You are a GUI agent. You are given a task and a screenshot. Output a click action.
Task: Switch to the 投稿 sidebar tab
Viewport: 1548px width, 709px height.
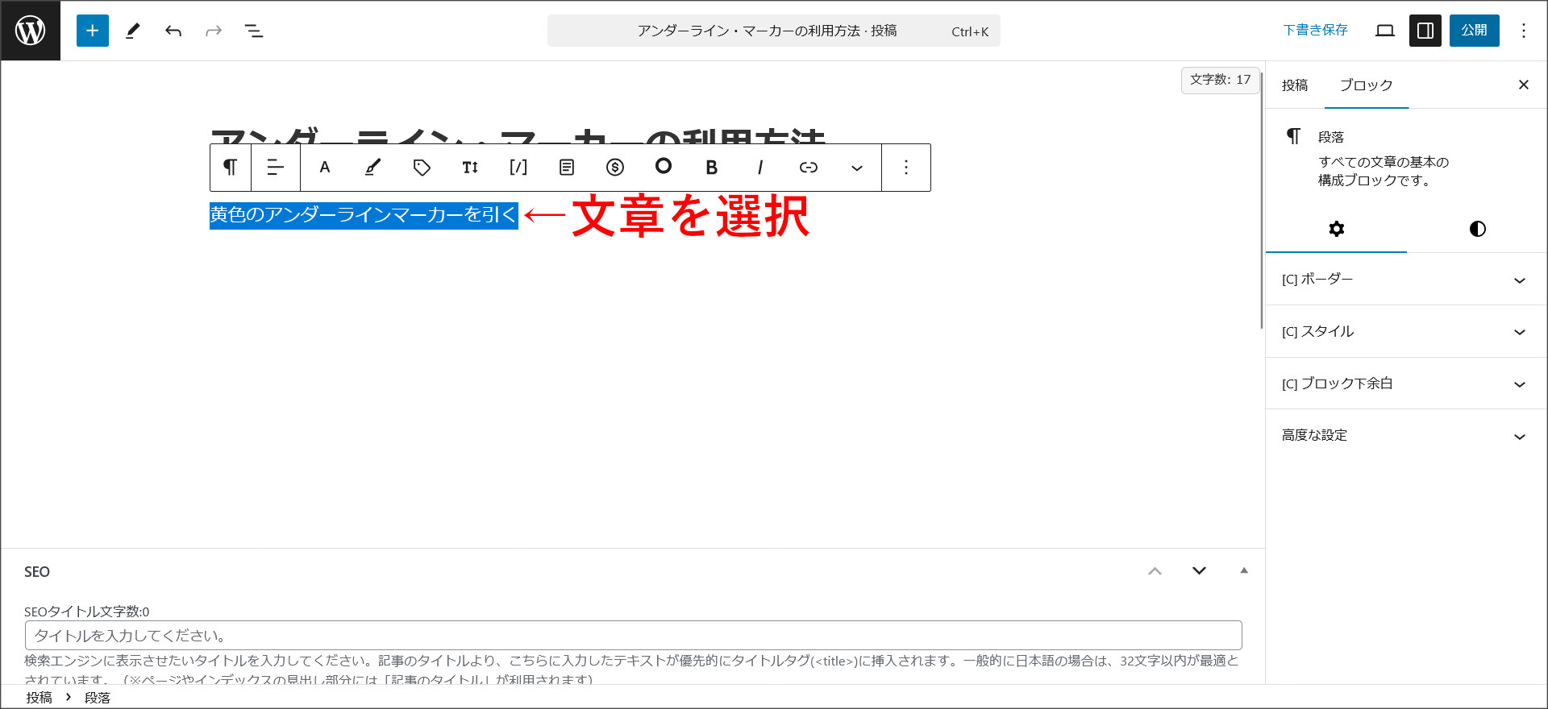[1295, 85]
